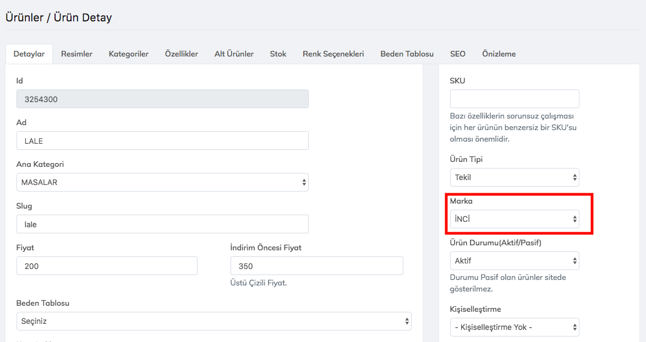Click the İndirim Öncesi Fiyat field

(316, 266)
